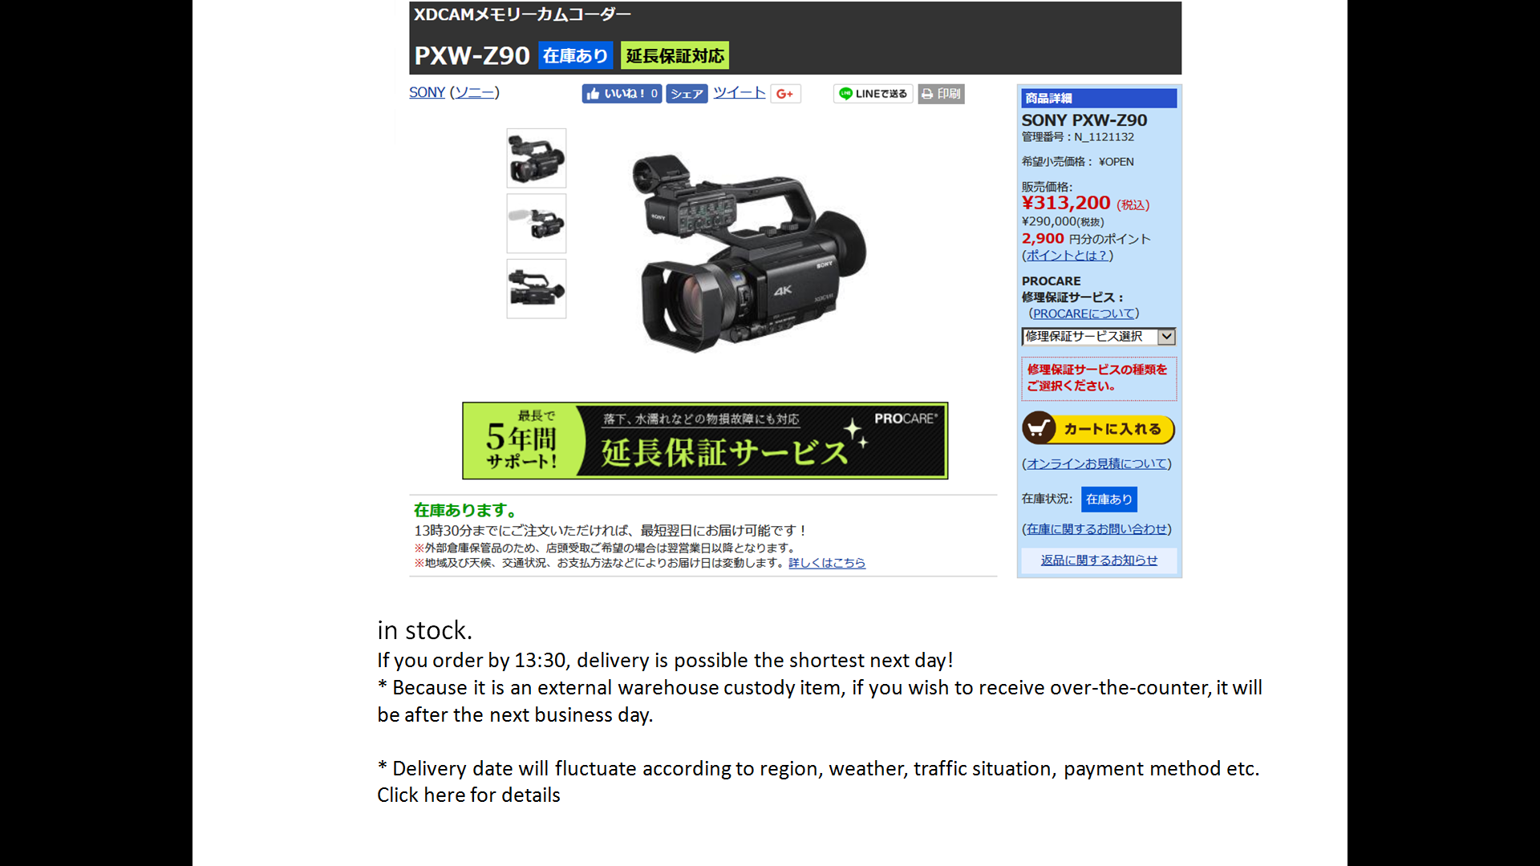1540x866 pixels.
Task: Open the Japanese ソニー brand link
Action: (x=474, y=93)
